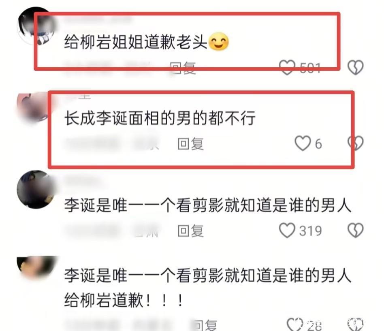Like the comment with 501 likes
The width and height of the screenshot is (384, 331).
(287, 67)
